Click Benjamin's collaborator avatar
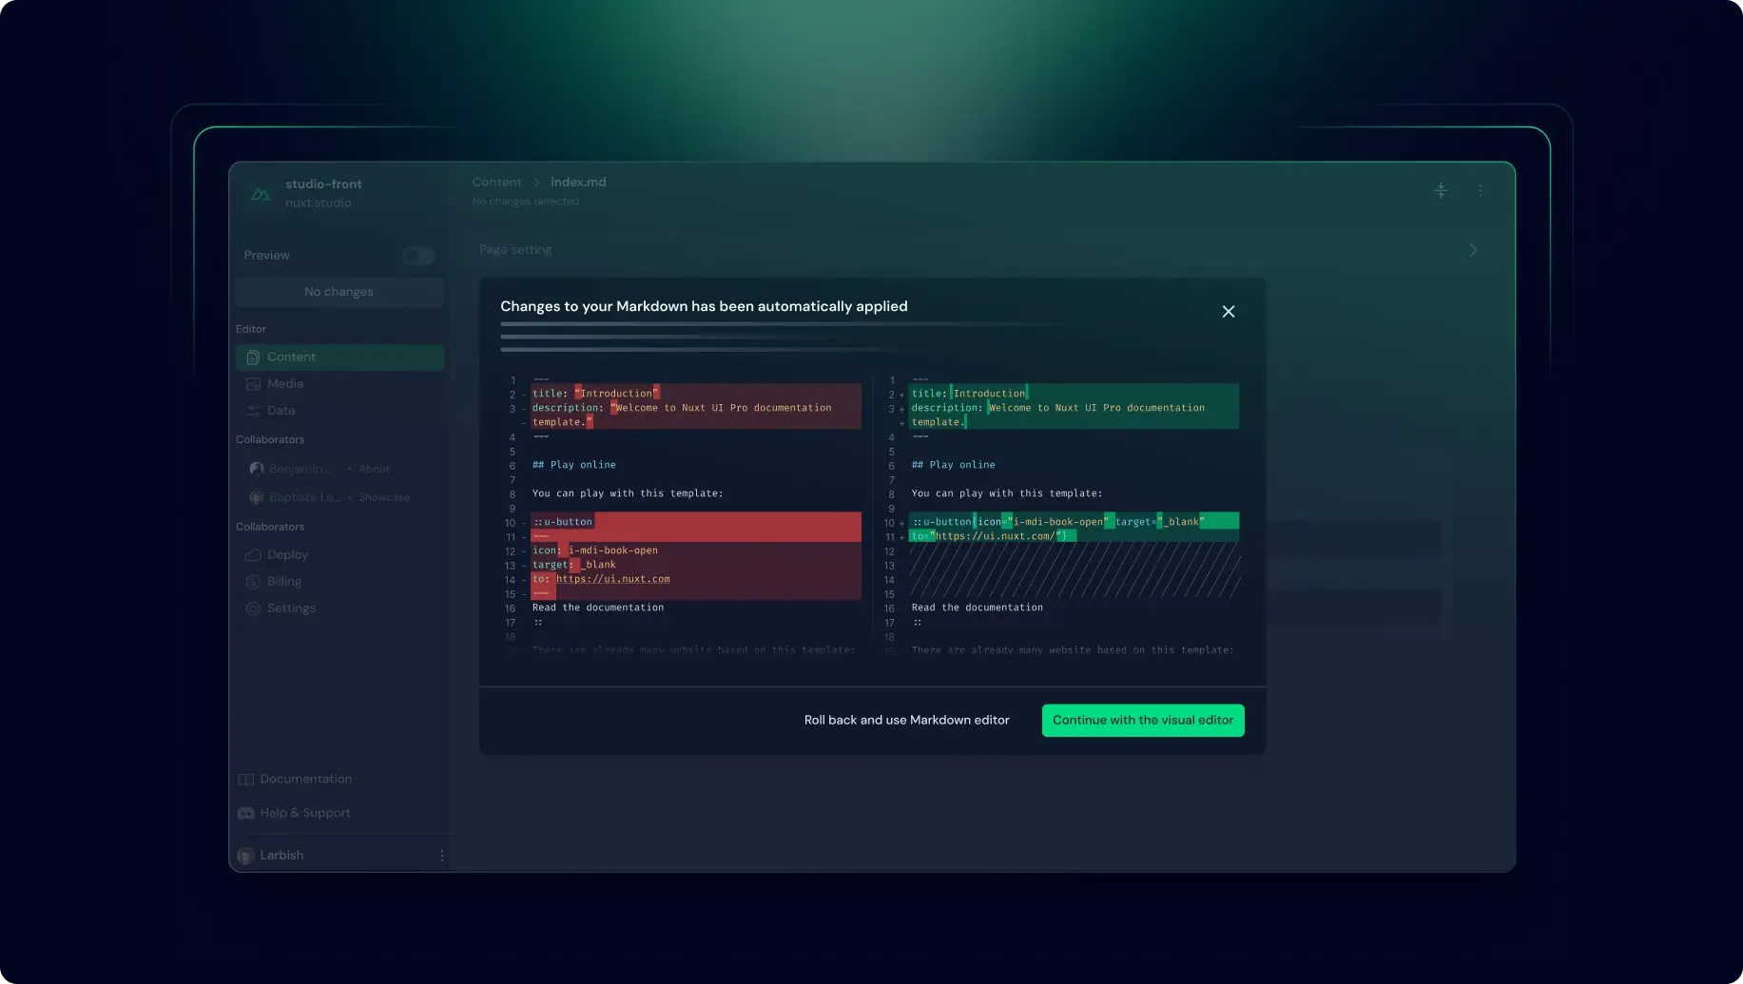 (x=256, y=468)
